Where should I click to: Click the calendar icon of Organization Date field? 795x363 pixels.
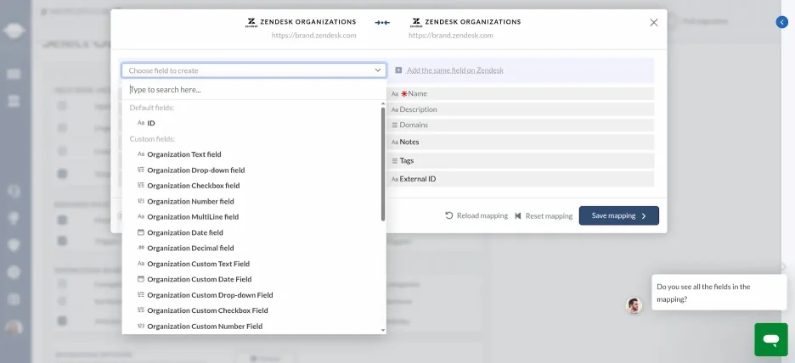pos(141,232)
